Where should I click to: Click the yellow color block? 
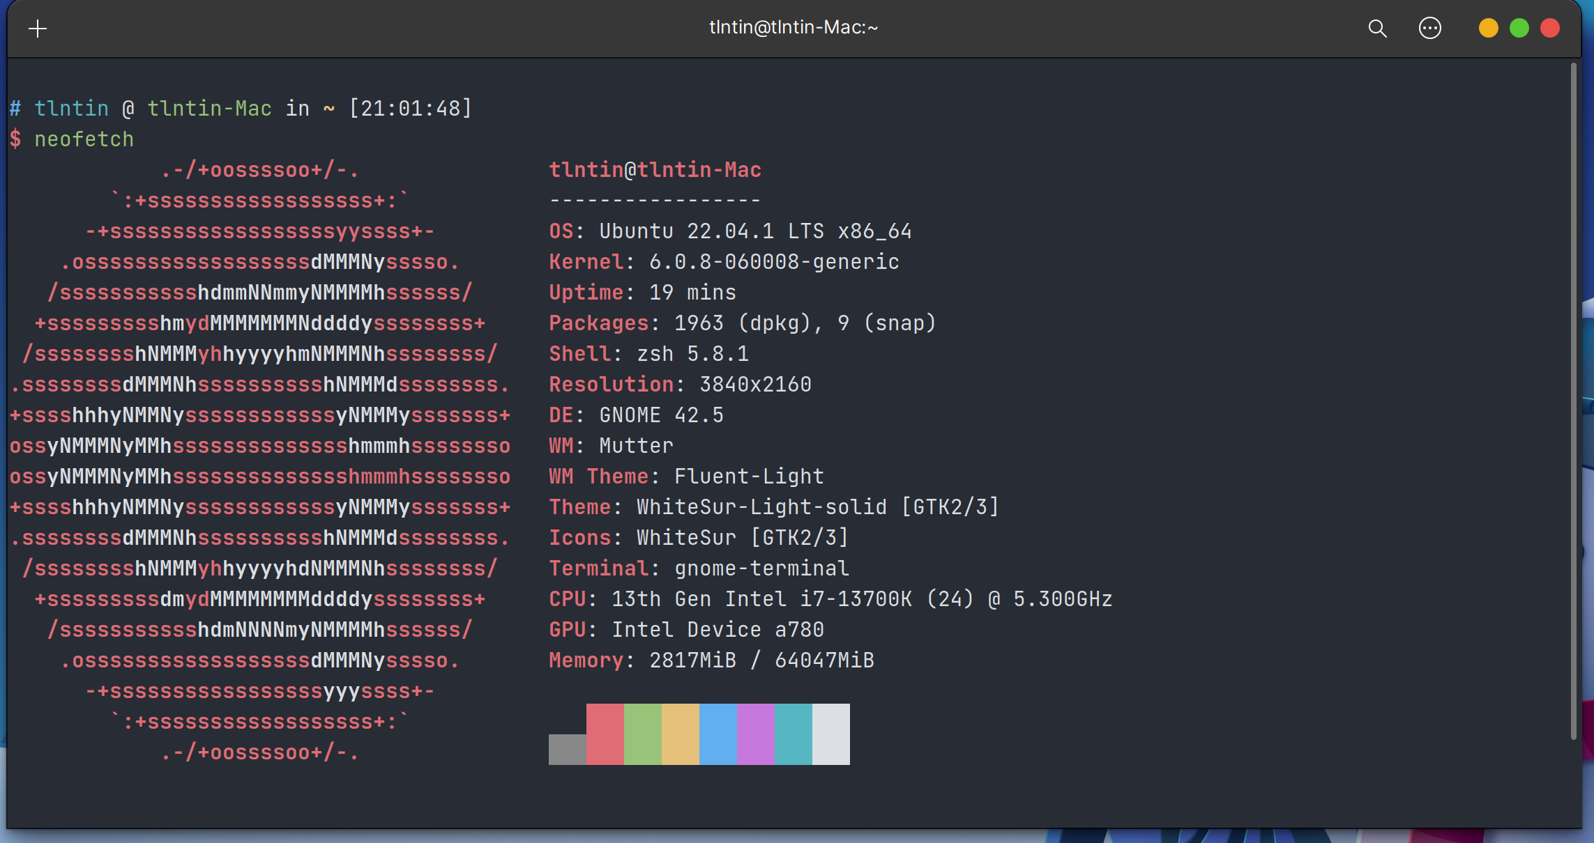point(680,734)
